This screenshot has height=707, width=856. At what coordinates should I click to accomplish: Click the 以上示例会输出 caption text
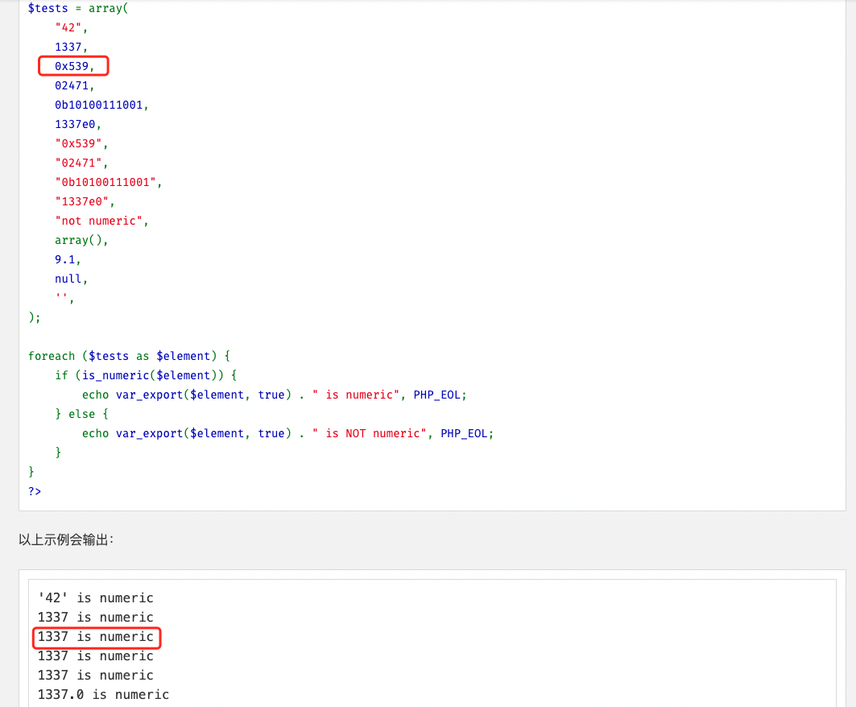pos(66,540)
